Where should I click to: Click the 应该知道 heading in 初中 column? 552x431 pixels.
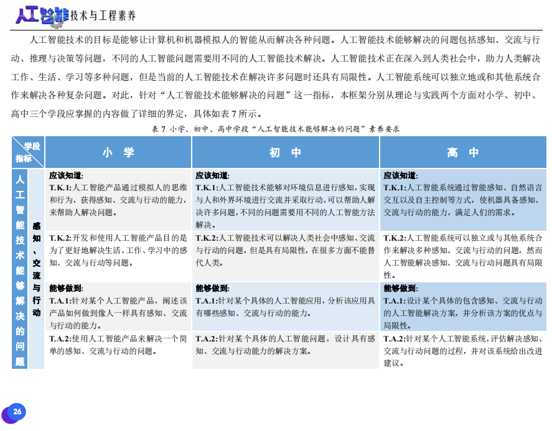coord(213,175)
